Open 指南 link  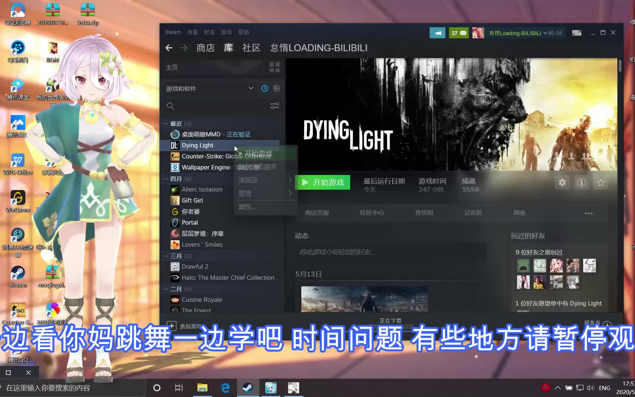[x=519, y=213]
